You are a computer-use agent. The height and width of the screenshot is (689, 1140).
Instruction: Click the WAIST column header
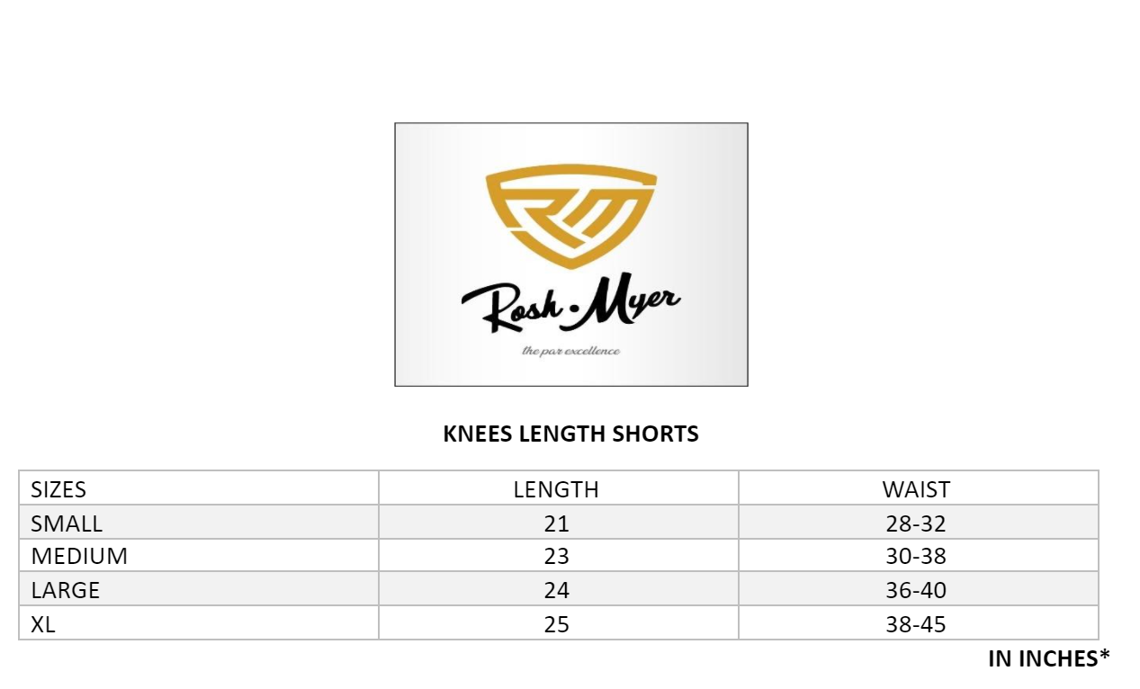point(918,488)
